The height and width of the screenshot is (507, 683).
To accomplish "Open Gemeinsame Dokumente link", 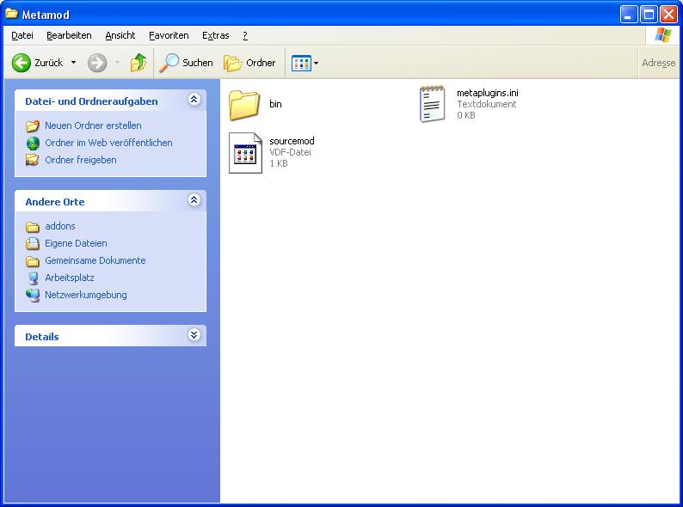I will point(95,260).
